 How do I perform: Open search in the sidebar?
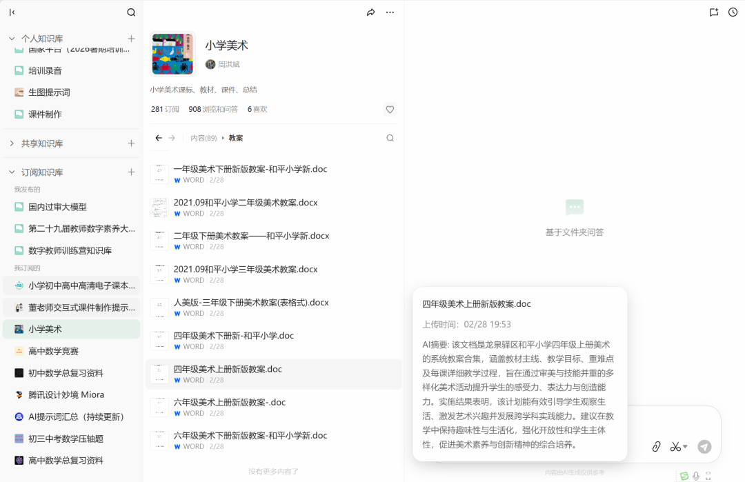click(131, 12)
